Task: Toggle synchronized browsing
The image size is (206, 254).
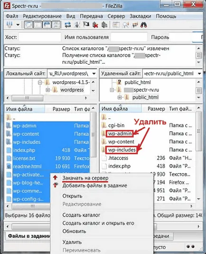Action: (x=135, y=25)
